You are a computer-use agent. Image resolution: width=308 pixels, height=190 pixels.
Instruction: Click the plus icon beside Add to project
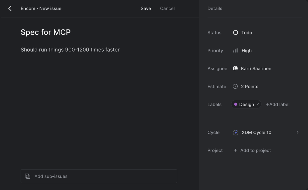[x=235, y=150]
